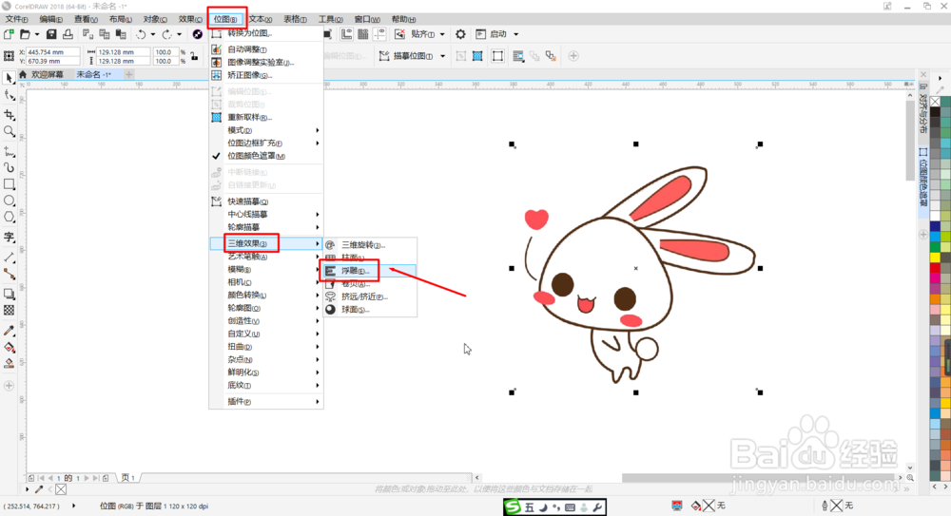Open the 效果 menu
Image resolution: width=951 pixels, height=516 pixels.
coord(190,19)
